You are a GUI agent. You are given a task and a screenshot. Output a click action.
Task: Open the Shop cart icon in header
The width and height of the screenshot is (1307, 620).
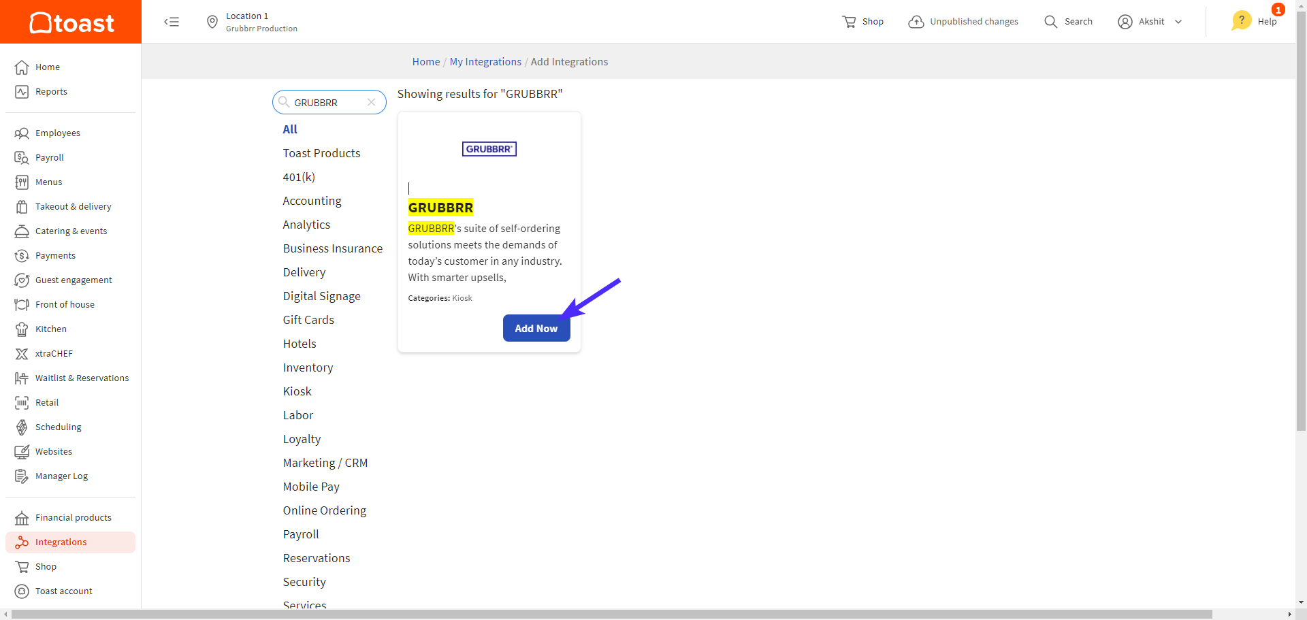point(849,22)
